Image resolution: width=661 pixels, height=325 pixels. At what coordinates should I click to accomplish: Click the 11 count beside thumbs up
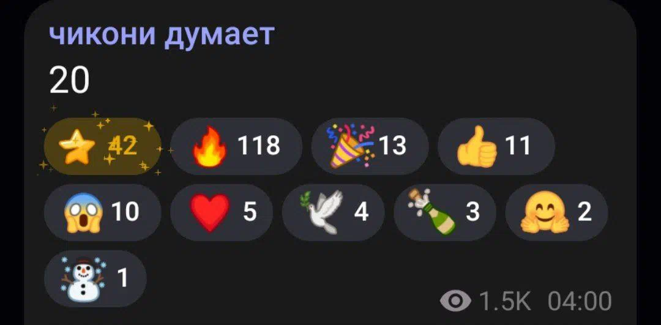point(518,146)
